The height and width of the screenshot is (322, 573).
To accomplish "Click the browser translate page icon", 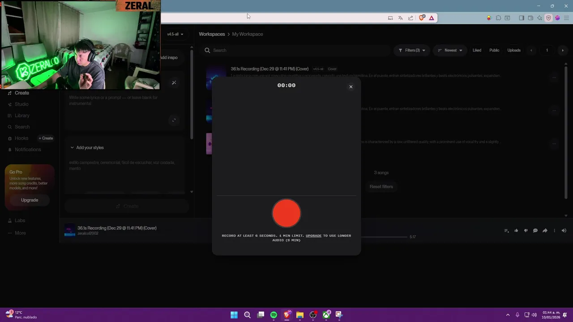I will 400,18.
